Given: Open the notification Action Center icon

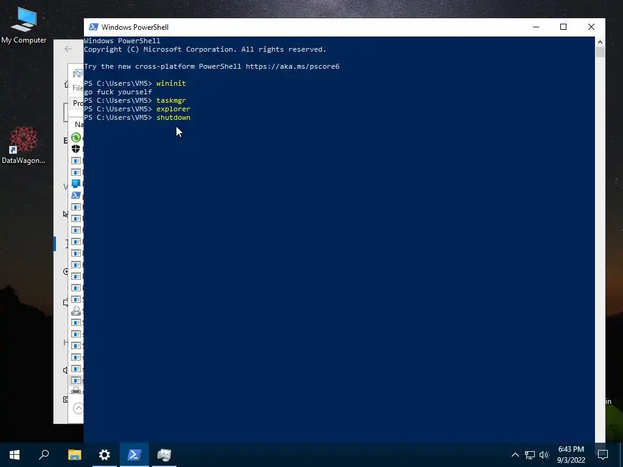Looking at the screenshot, I should pyautogui.click(x=603, y=455).
